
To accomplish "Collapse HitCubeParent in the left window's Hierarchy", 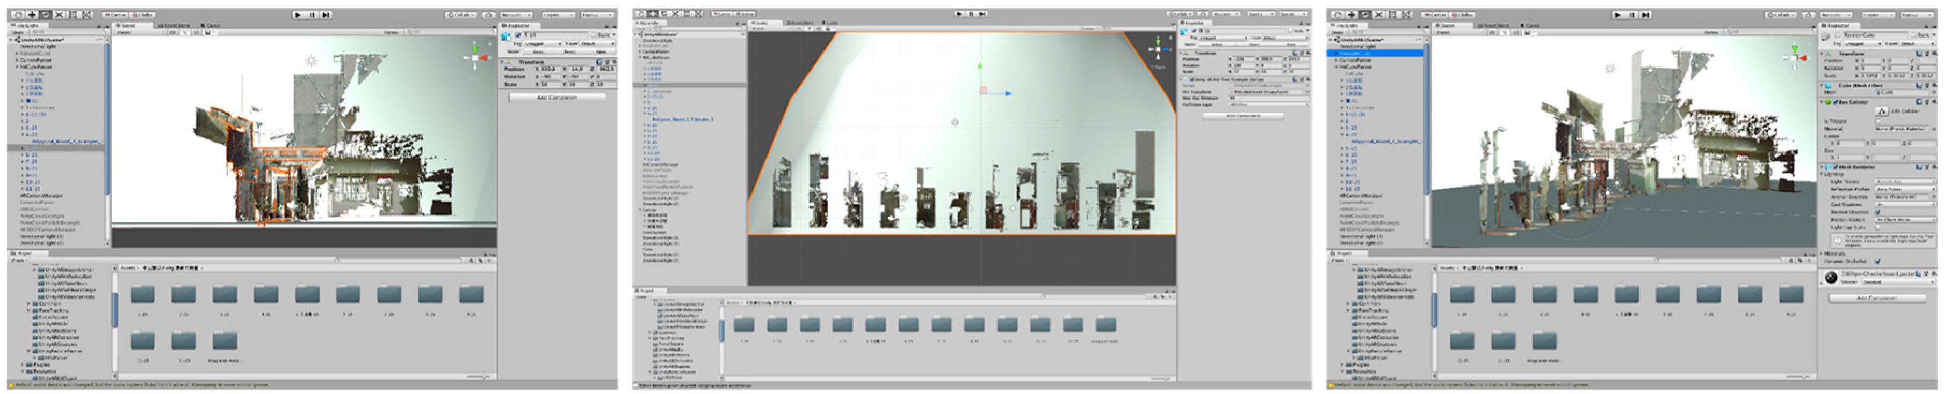I will coord(17,67).
